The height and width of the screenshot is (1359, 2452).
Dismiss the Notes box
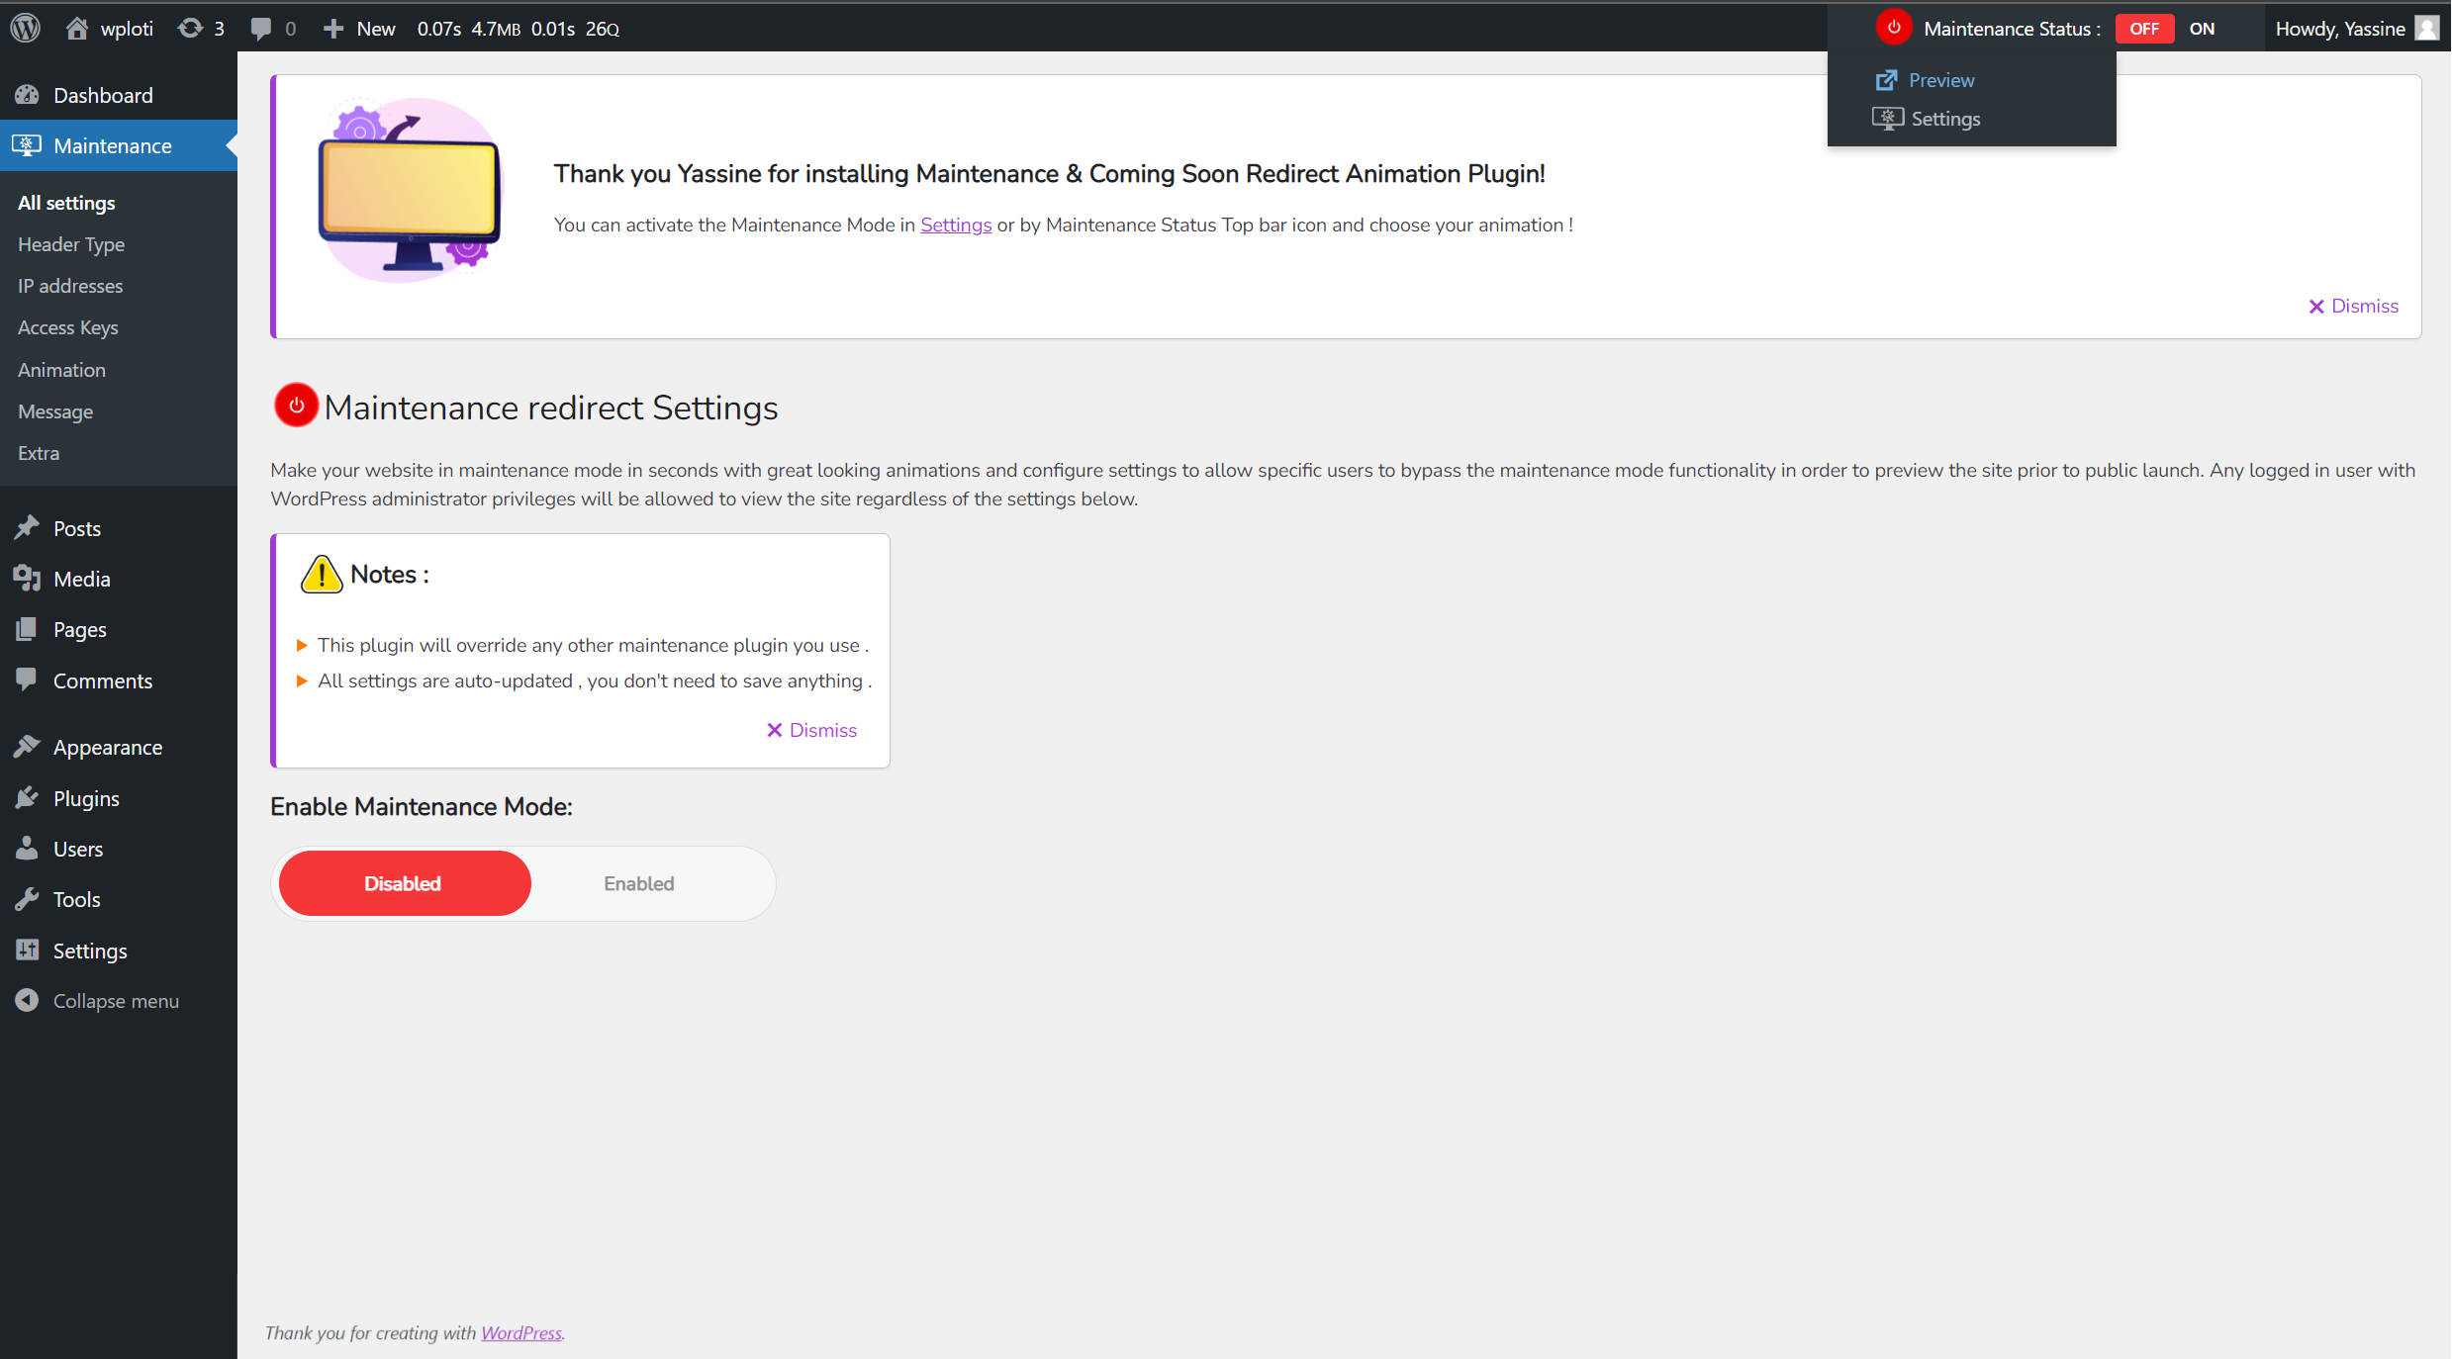click(x=812, y=730)
